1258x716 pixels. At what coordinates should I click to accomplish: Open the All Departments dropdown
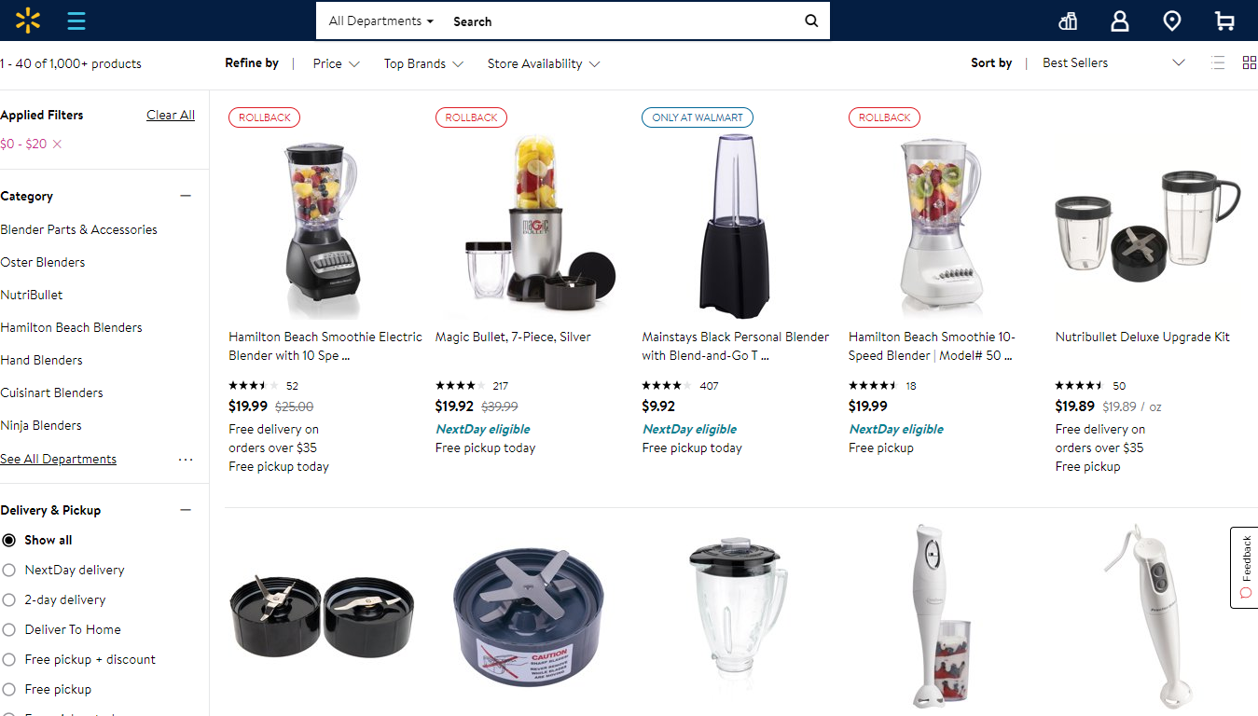[x=381, y=21]
